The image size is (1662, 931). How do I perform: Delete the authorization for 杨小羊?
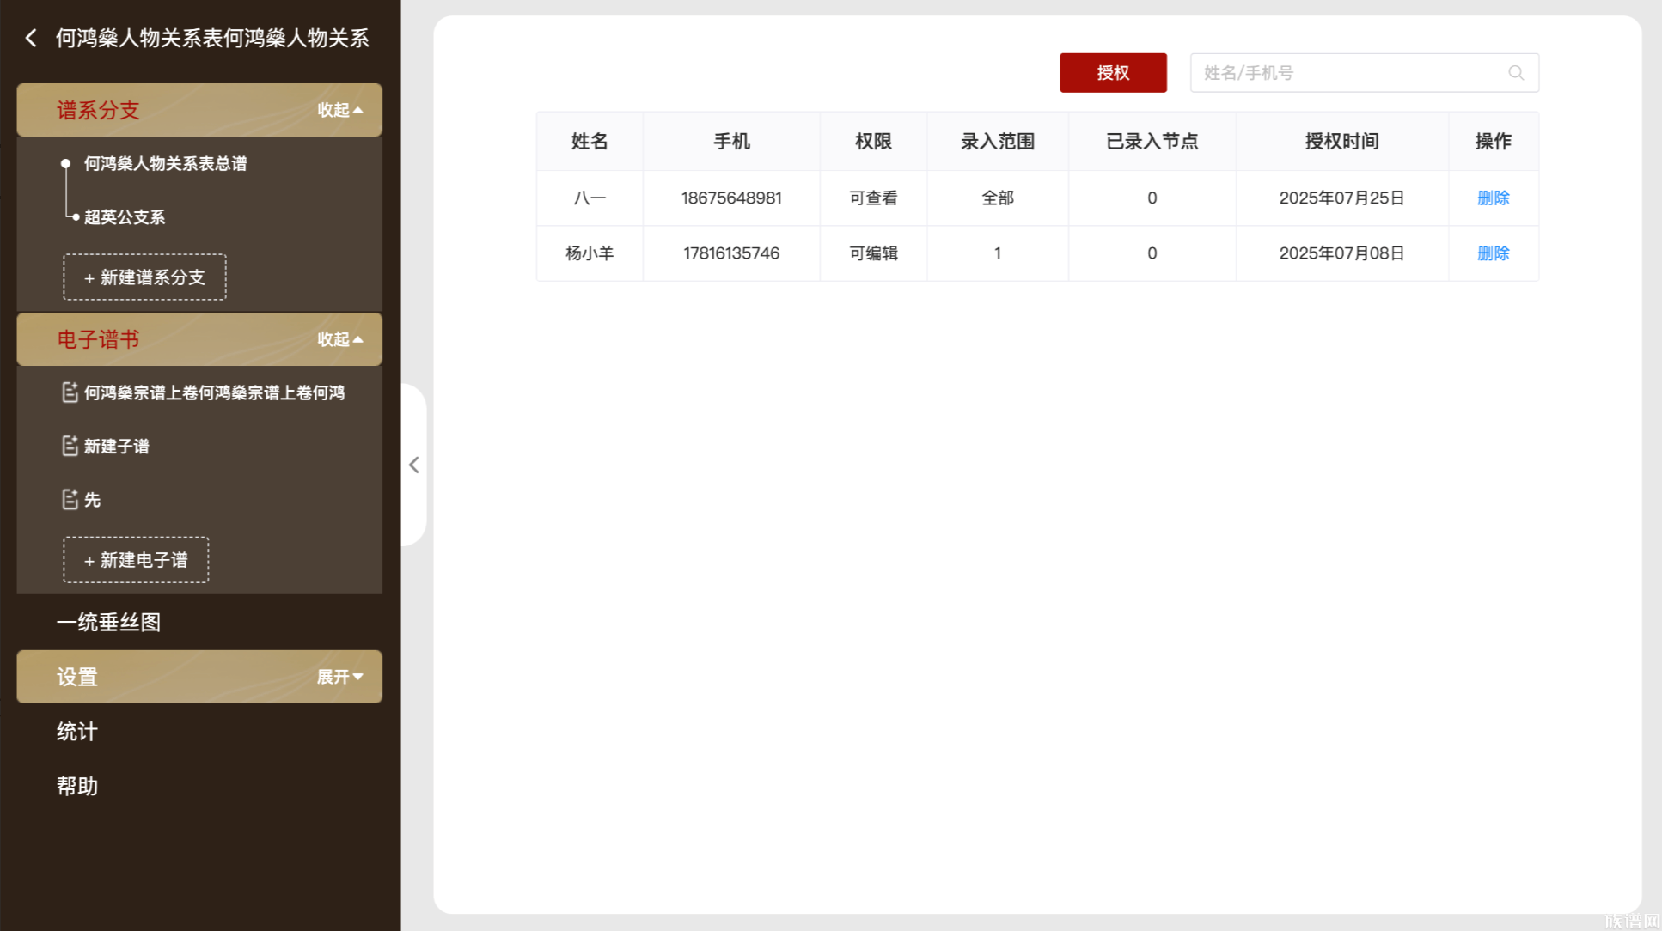click(x=1493, y=253)
